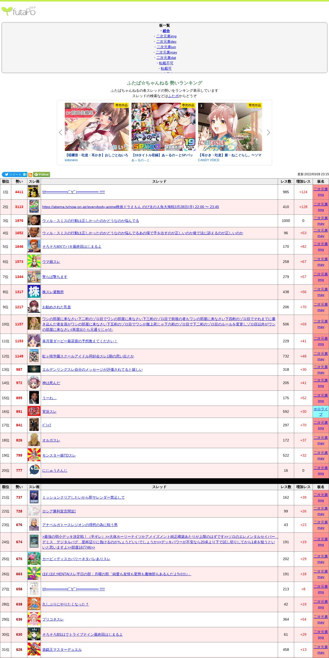Image resolution: width=329 pixels, height=658 pixels.
Task: Open the 株 thread thumbnail image
Action: coord(34,292)
